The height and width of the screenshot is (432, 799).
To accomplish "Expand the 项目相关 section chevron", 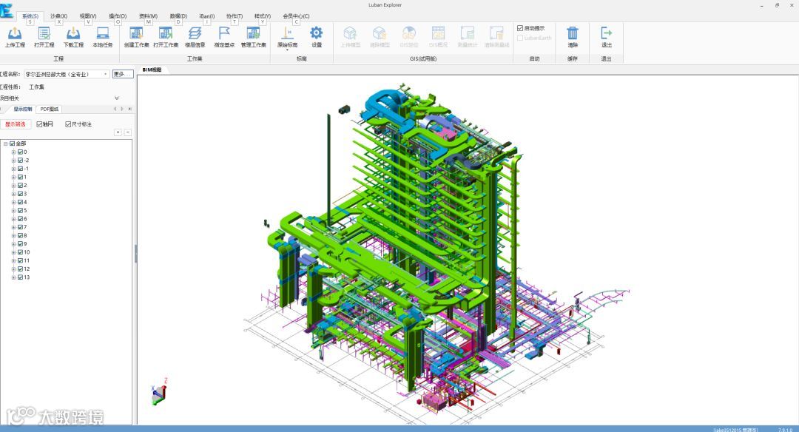I will (x=117, y=98).
